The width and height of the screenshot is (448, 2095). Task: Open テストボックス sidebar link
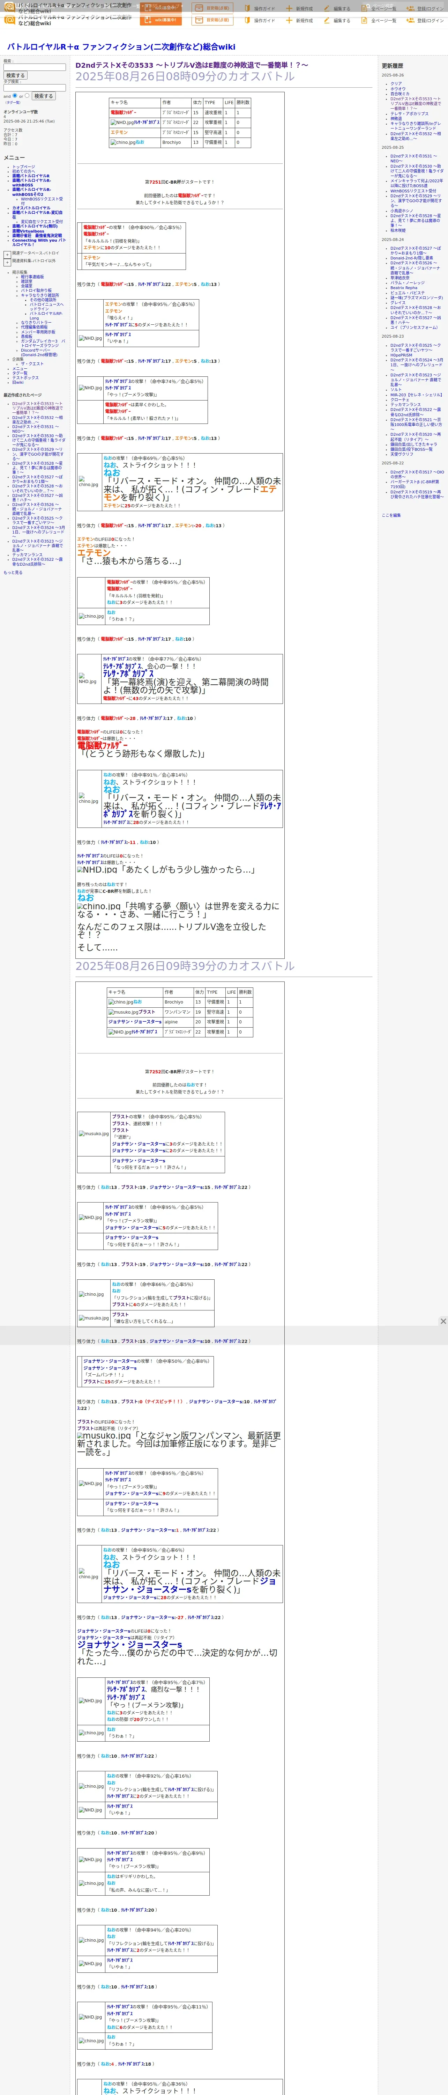(25, 378)
